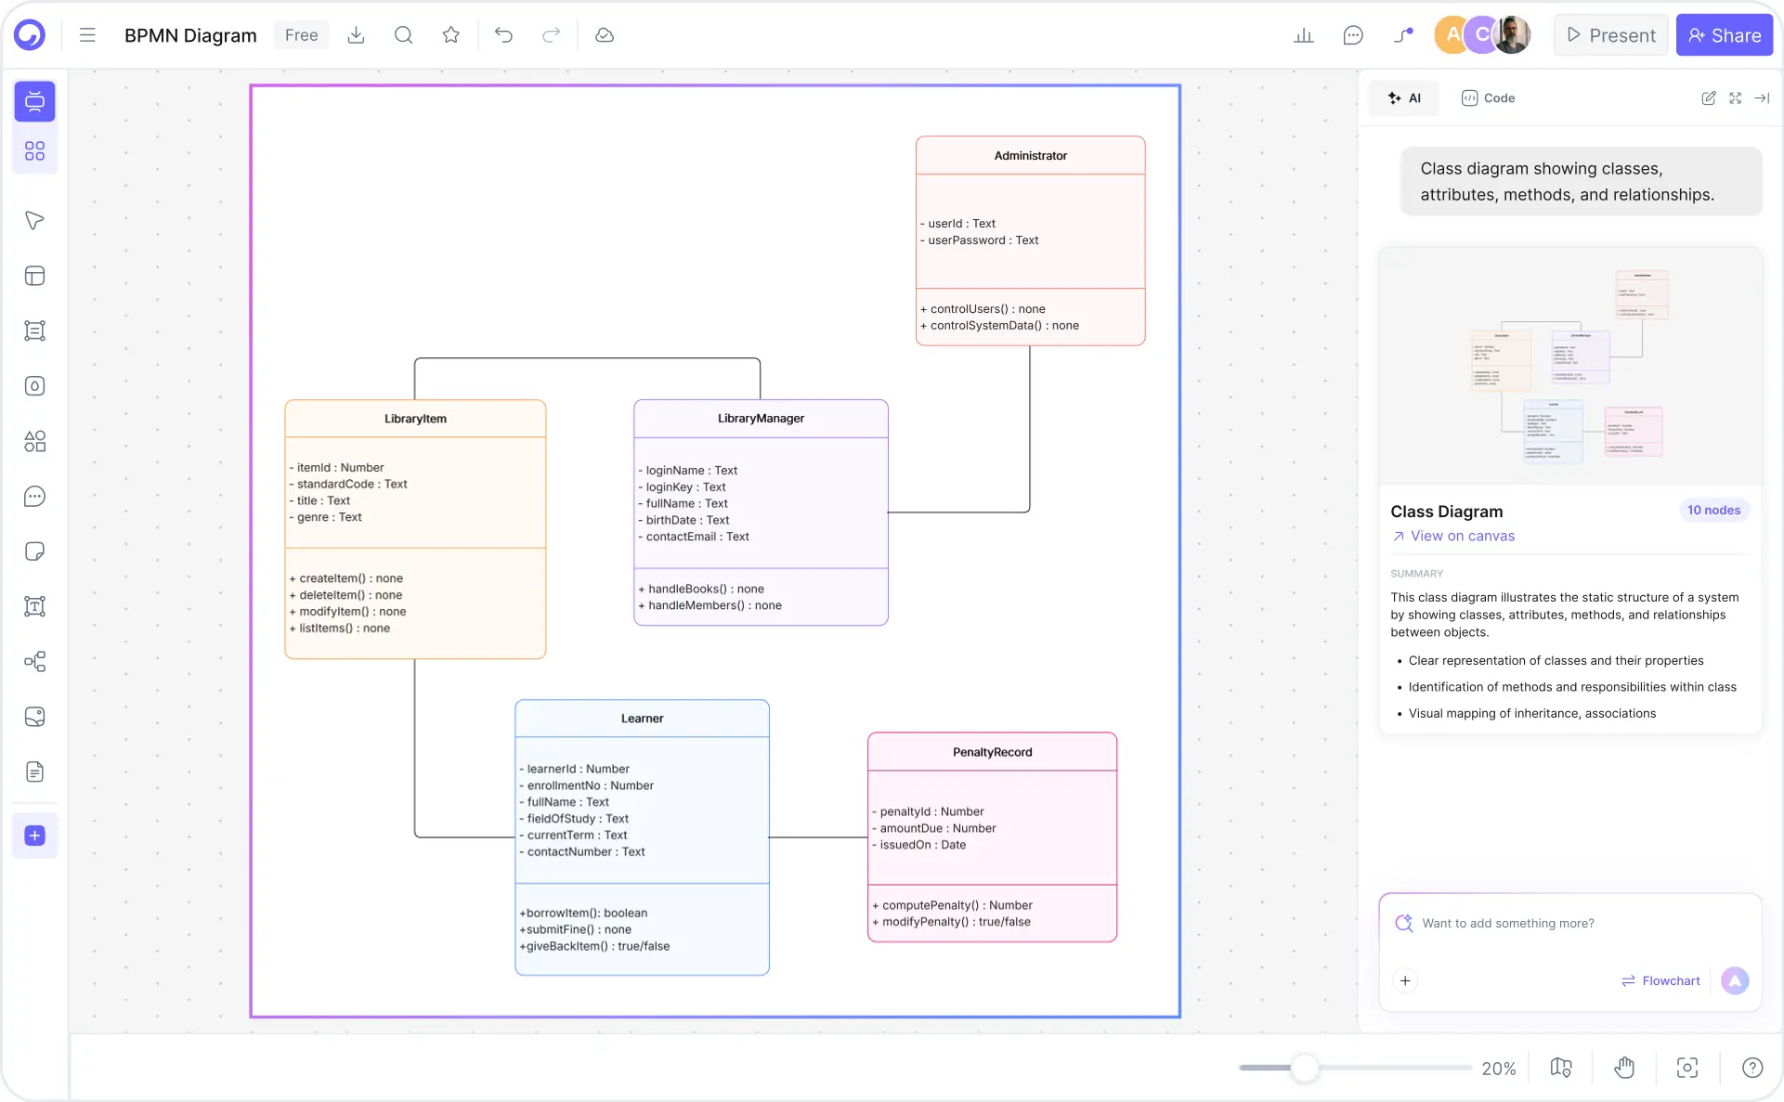
Task: Collapse the AI side panel
Action: coord(1763,97)
